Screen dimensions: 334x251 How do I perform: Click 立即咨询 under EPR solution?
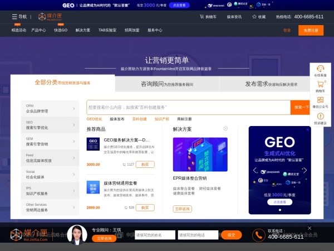coord(183,209)
